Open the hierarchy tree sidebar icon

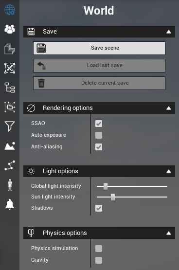[10, 88]
